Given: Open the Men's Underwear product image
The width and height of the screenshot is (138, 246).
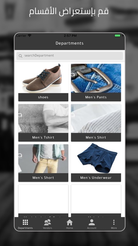Looking at the screenshot, I should point(96,159).
